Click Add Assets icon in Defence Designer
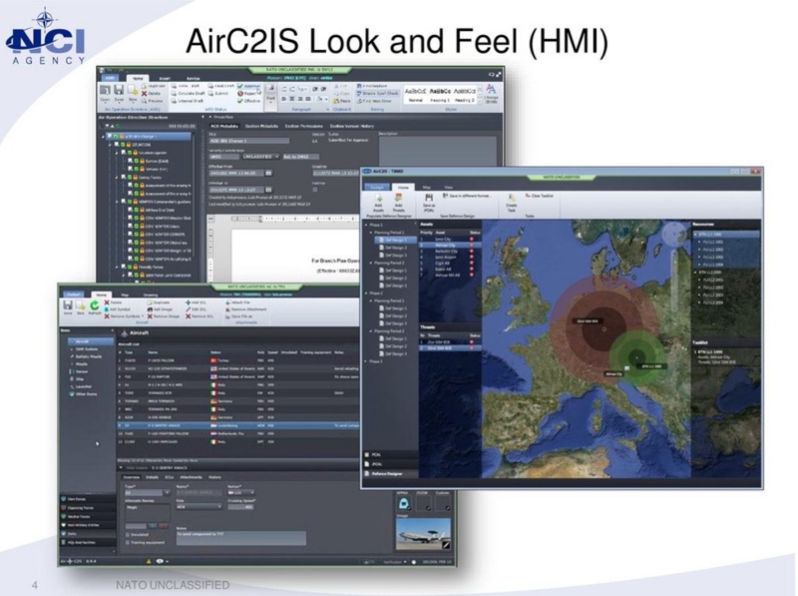The image size is (798, 596). tap(376, 200)
